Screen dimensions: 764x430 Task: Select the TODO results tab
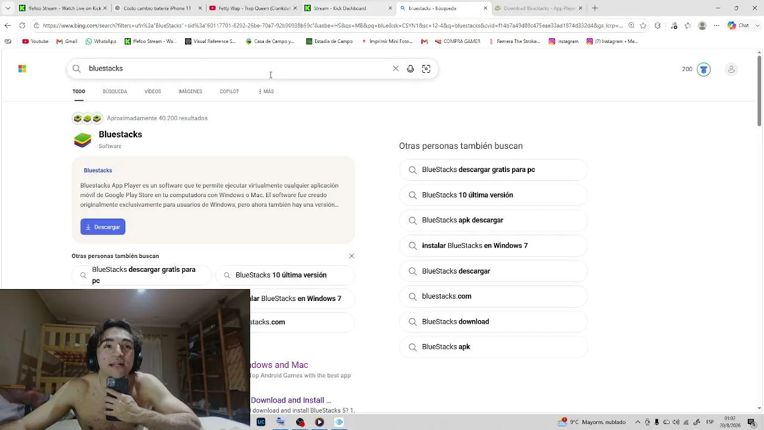tap(79, 91)
